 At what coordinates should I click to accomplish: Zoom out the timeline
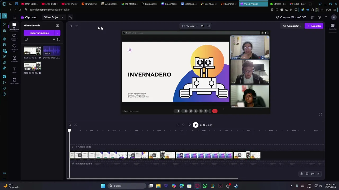pyautogui.click(x=301, y=174)
